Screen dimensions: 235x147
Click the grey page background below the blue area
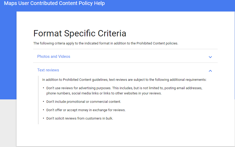click(8, 123)
